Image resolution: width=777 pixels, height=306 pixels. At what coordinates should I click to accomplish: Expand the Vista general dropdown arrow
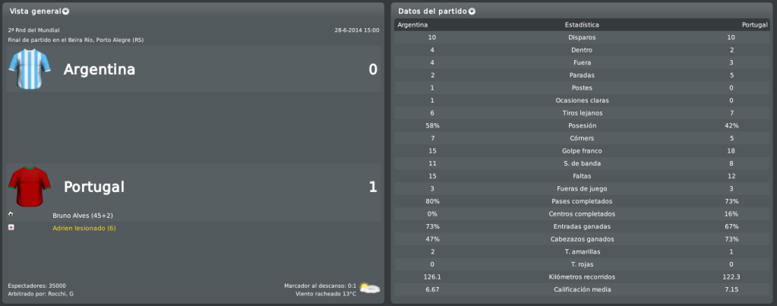[x=65, y=11]
